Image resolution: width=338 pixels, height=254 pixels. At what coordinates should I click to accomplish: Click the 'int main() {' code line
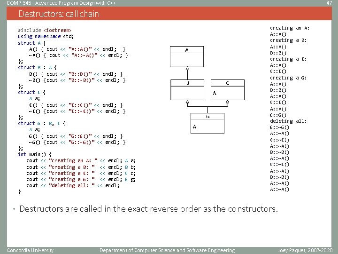point(35,154)
